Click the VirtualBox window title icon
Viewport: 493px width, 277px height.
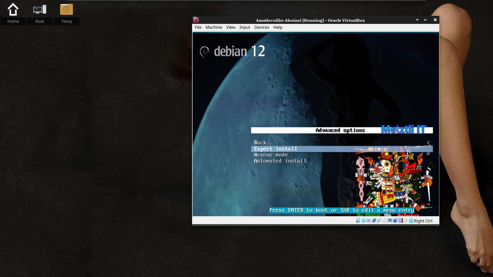click(x=196, y=20)
